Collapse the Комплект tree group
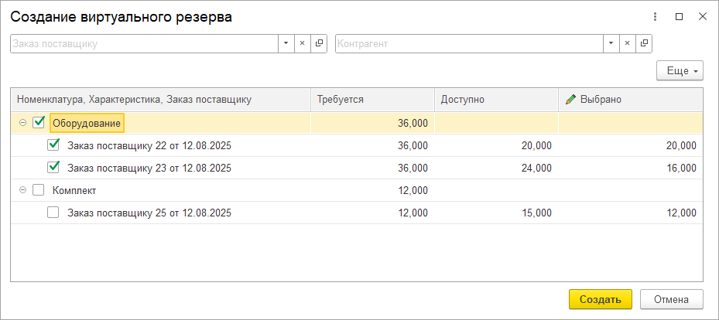The height and width of the screenshot is (320, 719). (22, 190)
